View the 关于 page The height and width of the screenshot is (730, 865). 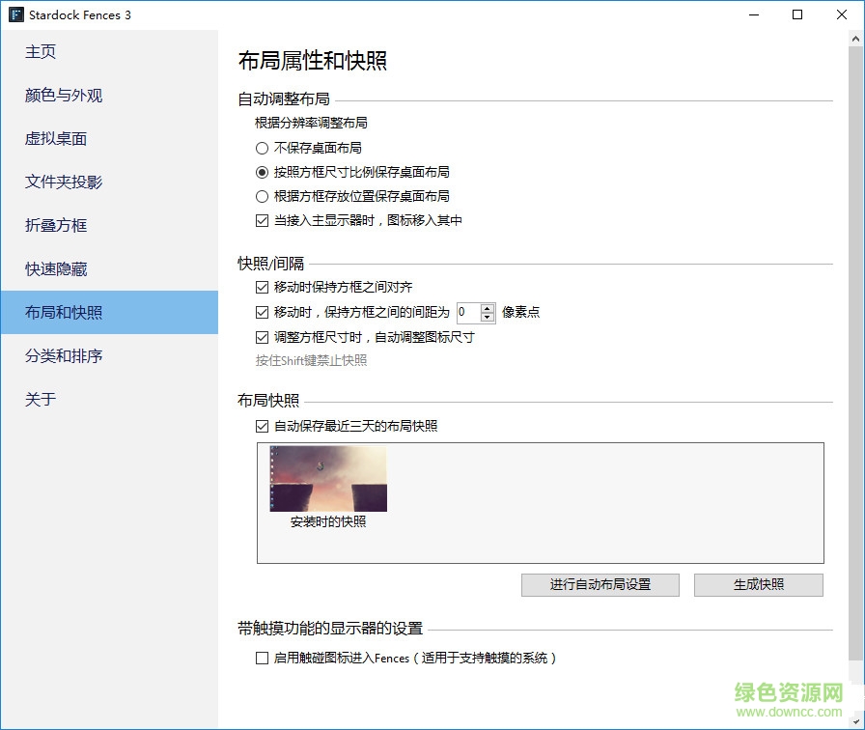point(40,399)
